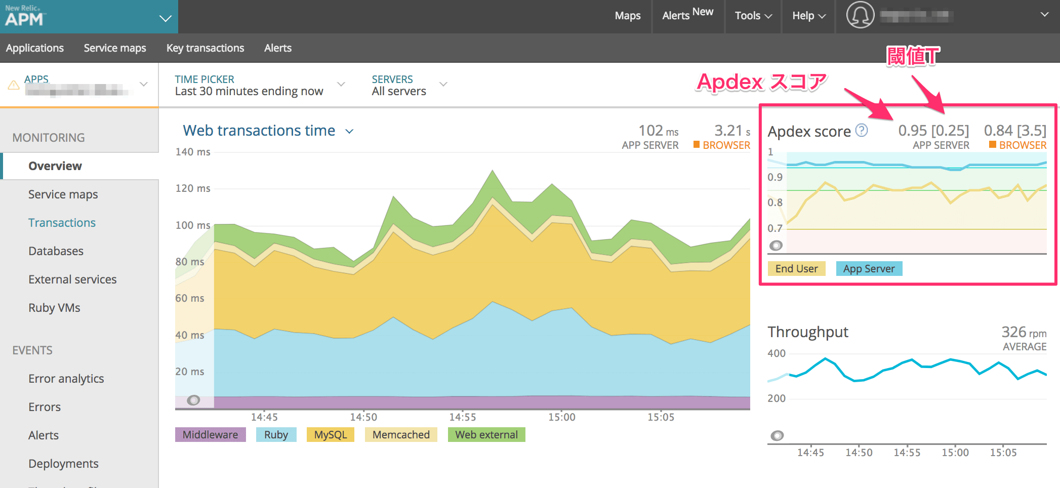Hide Memcached from the transactions chart
This screenshot has height=488, width=1060.
pos(400,434)
